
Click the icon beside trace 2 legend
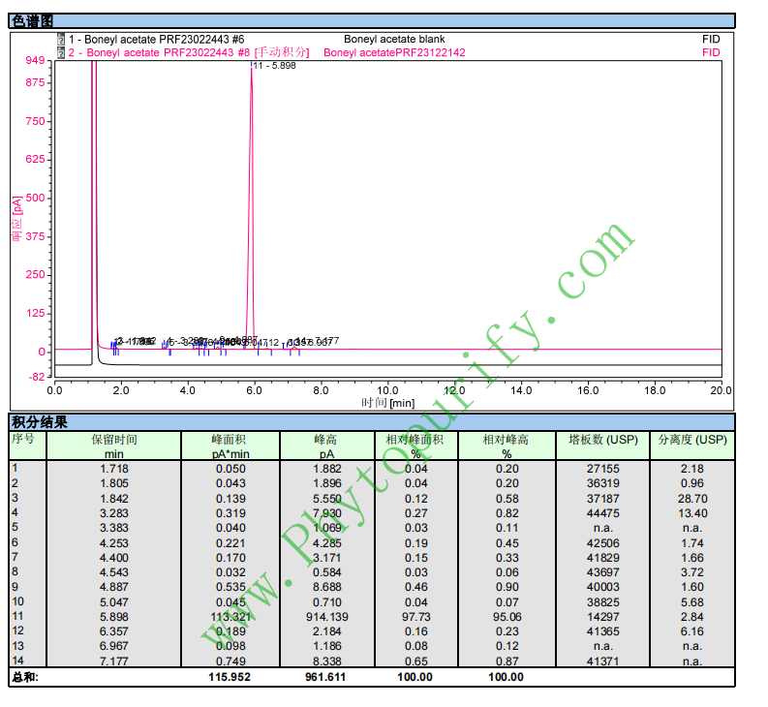61,53
